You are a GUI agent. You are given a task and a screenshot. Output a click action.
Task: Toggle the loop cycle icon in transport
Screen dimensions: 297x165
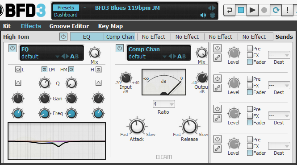pyautogui.click(x=276, y=10)
